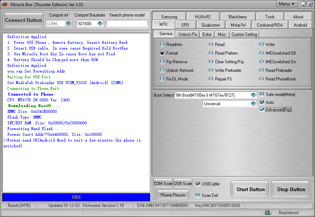Image resolution: width=315 pixels, height=217 pixels.
Task: Choose the Fix DL Mode option
Action: pyautogui.click(x=162, y=79)
